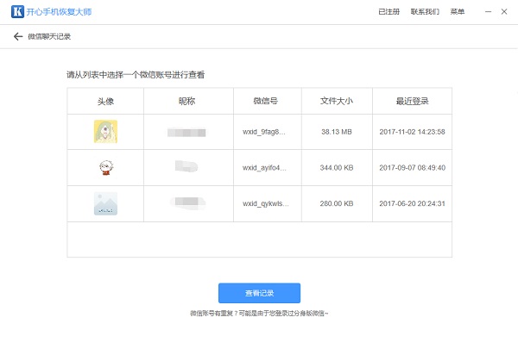The image size is (518, 361).
Task: Click the blue 查看记录 button
Action: pos(259,292)
